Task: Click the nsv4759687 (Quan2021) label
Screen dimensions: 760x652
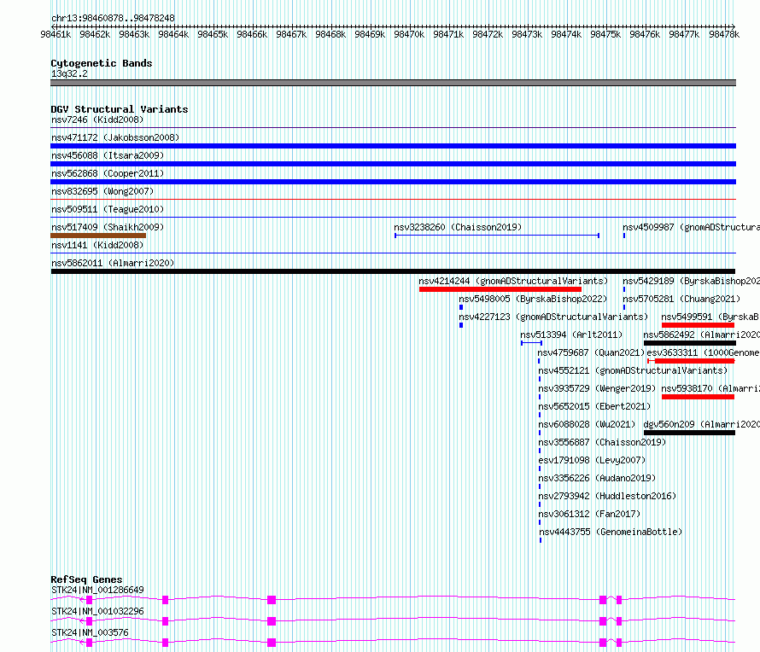Action: tap(591, 353)
